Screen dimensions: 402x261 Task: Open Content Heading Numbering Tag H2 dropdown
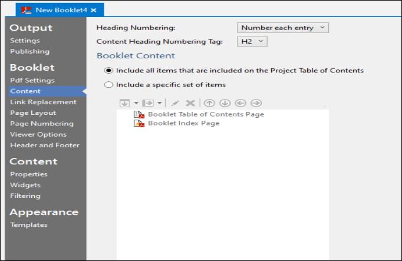click(252, 41)
